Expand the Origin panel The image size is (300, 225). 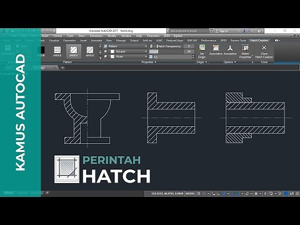click(202, 62)
